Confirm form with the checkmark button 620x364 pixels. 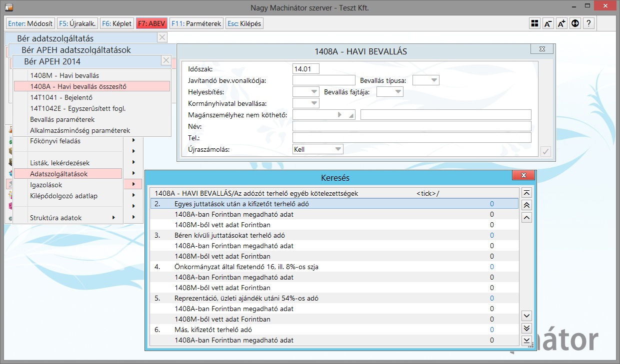point(545,152)
